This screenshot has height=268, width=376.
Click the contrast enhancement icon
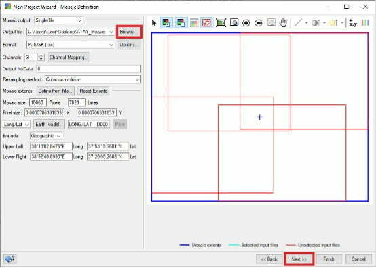316,23
